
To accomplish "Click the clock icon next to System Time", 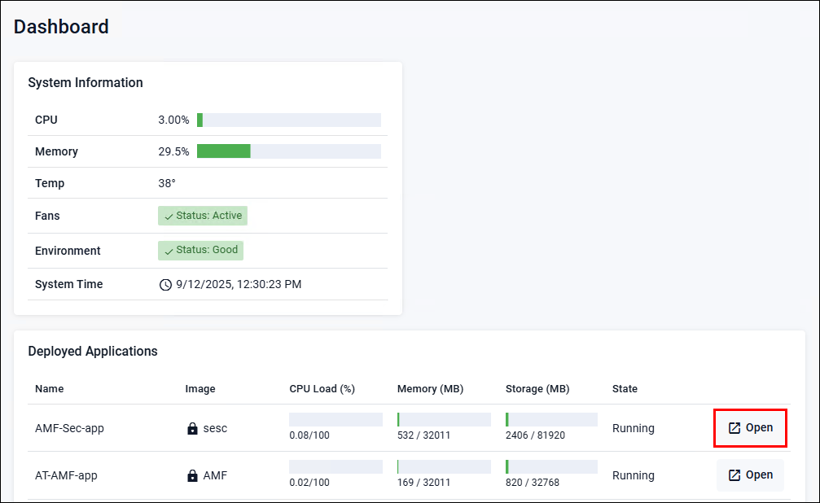I will coord(165,285).
